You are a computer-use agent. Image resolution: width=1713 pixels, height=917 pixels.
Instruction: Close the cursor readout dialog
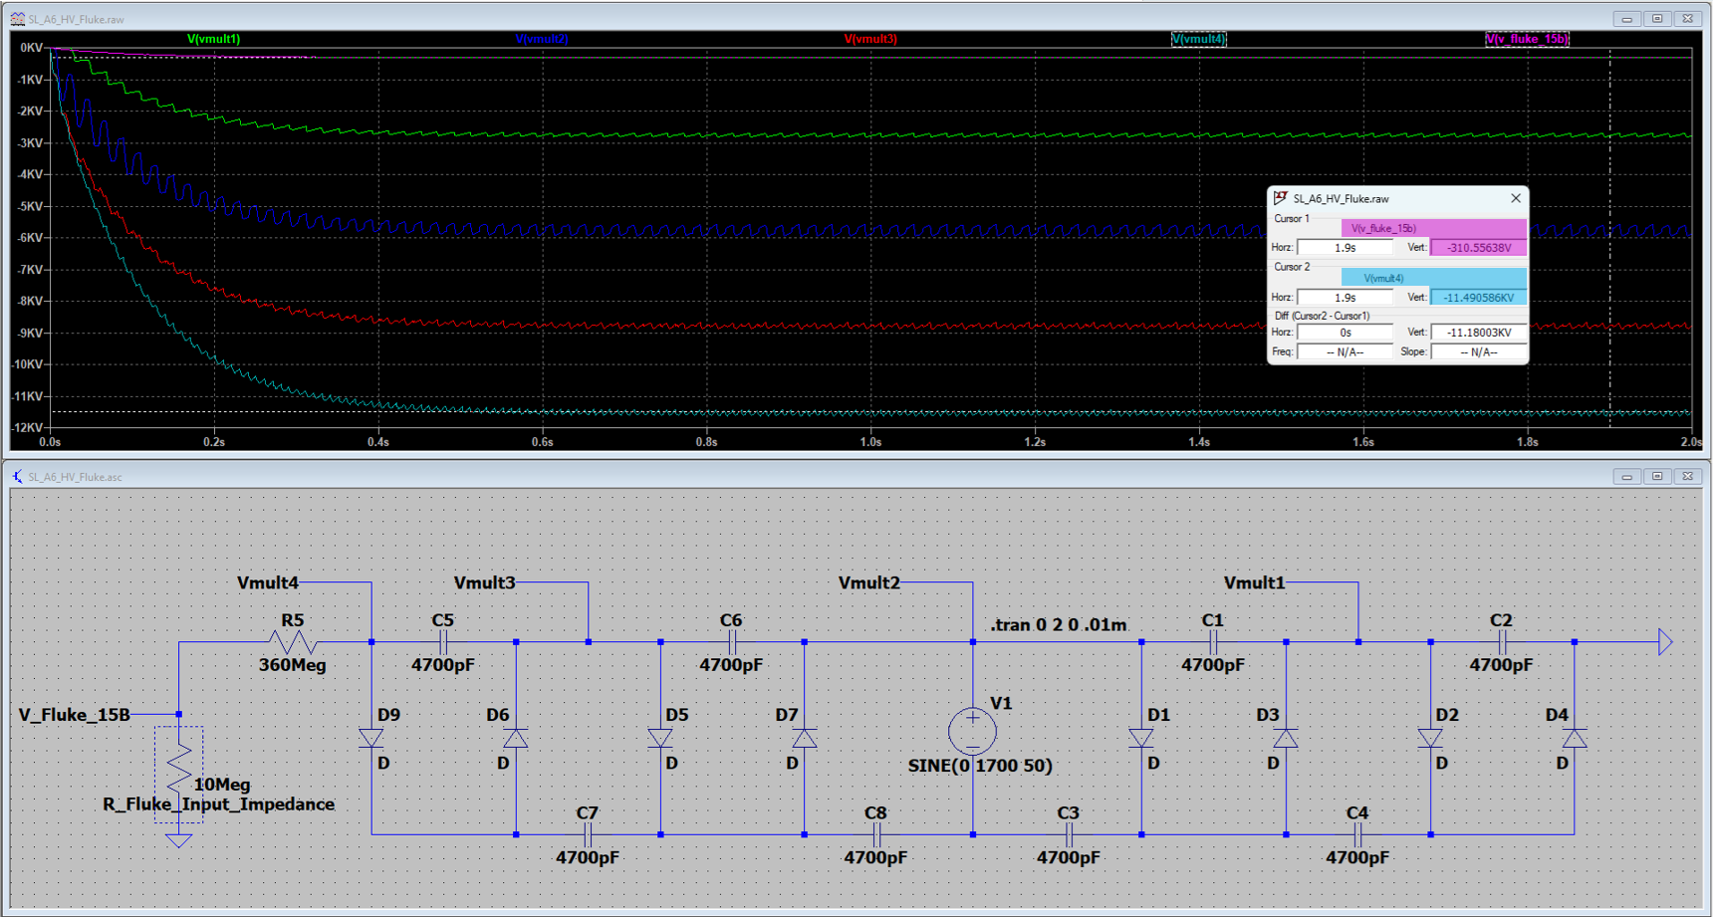(x=1516, y=198)
